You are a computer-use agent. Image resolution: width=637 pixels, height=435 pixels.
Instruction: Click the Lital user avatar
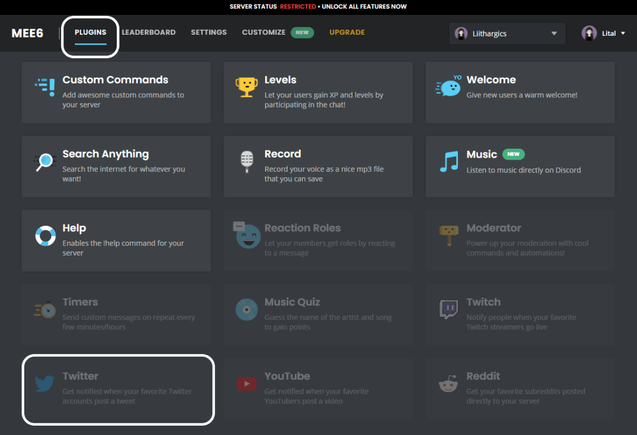click(589, 33)
